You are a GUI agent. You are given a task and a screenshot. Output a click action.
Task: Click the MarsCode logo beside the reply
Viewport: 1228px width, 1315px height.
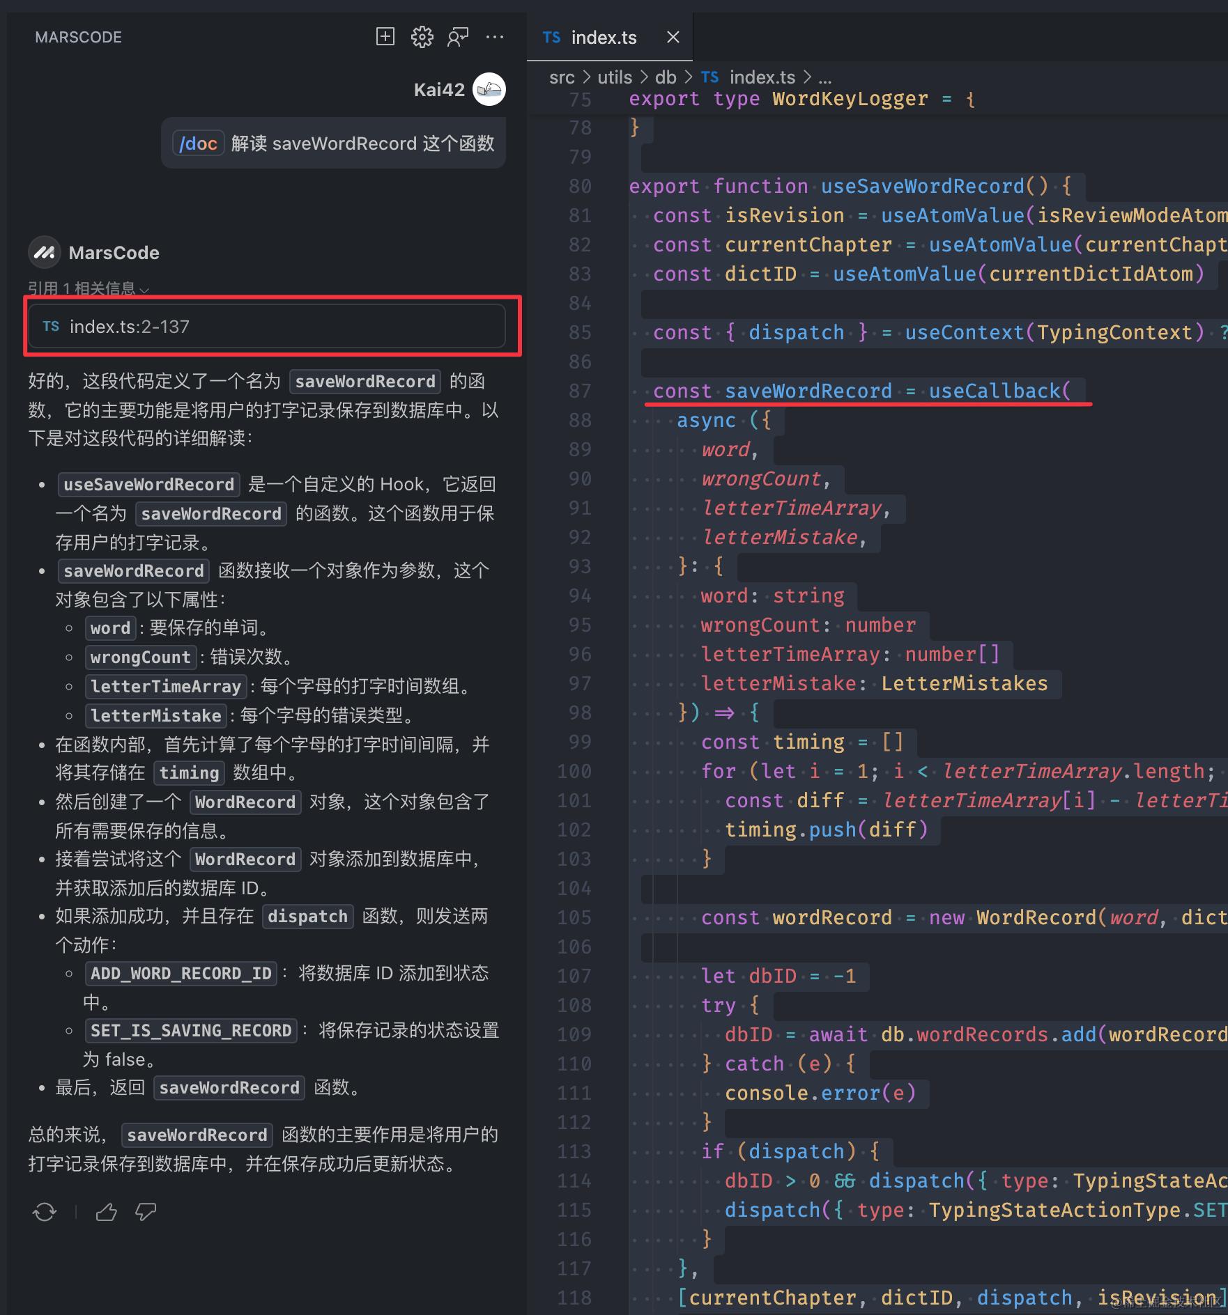(44, 252)
